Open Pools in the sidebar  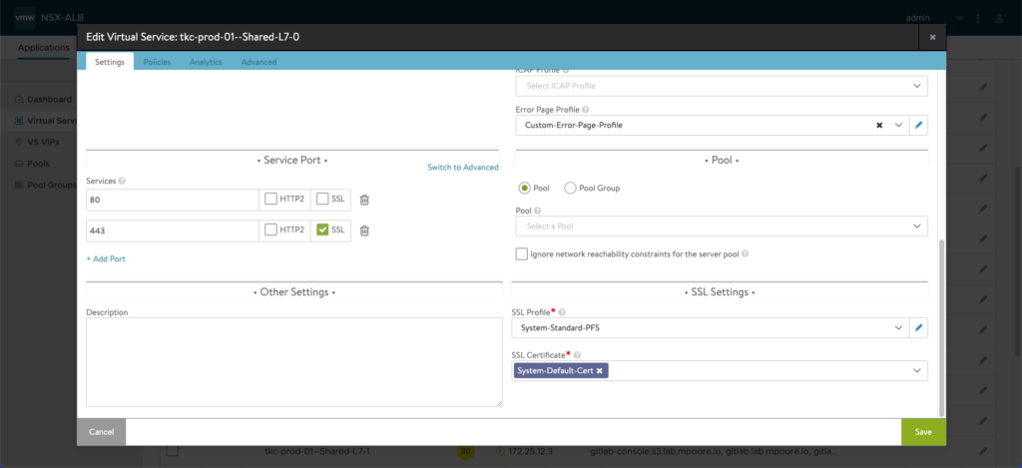[x=39, y=164]
